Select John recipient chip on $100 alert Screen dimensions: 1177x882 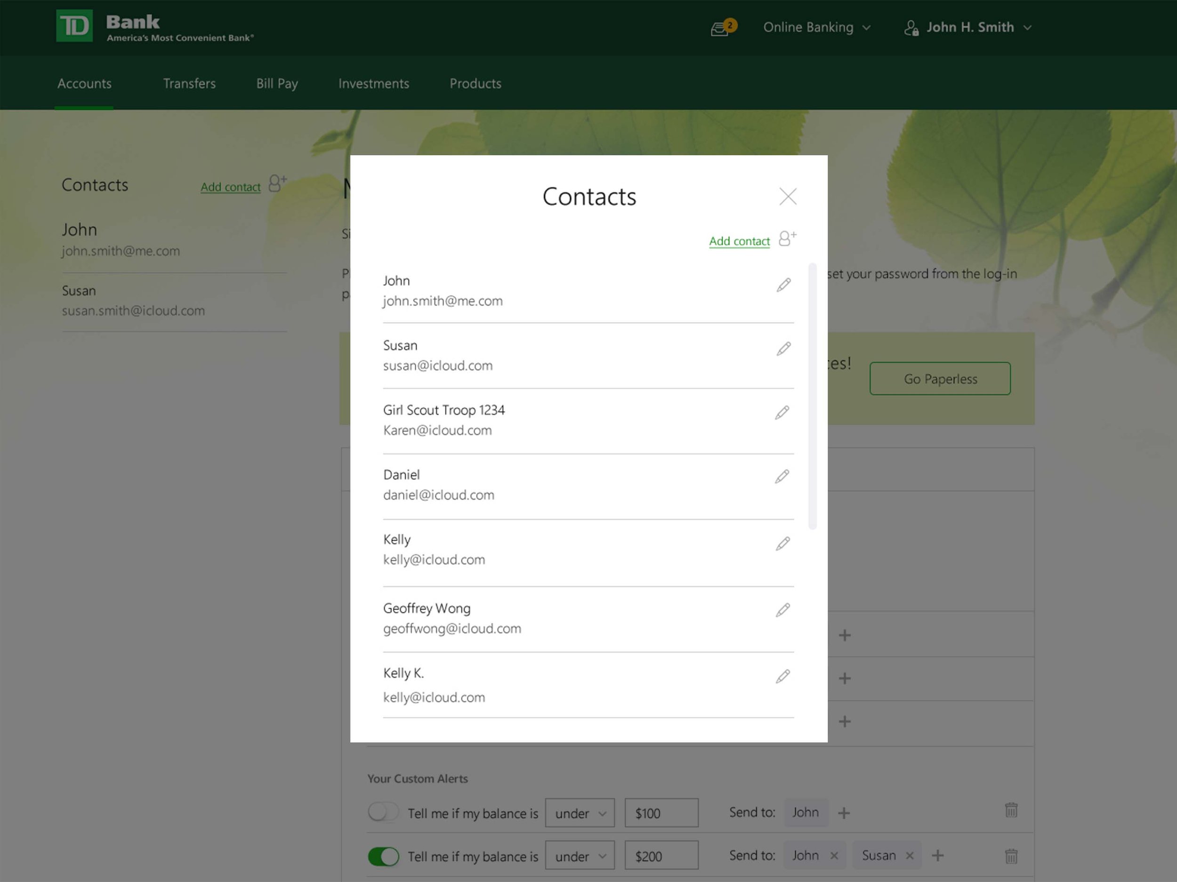pos(806,812)
